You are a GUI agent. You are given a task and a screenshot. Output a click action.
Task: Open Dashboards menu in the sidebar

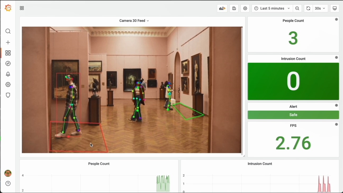[8, 53]
